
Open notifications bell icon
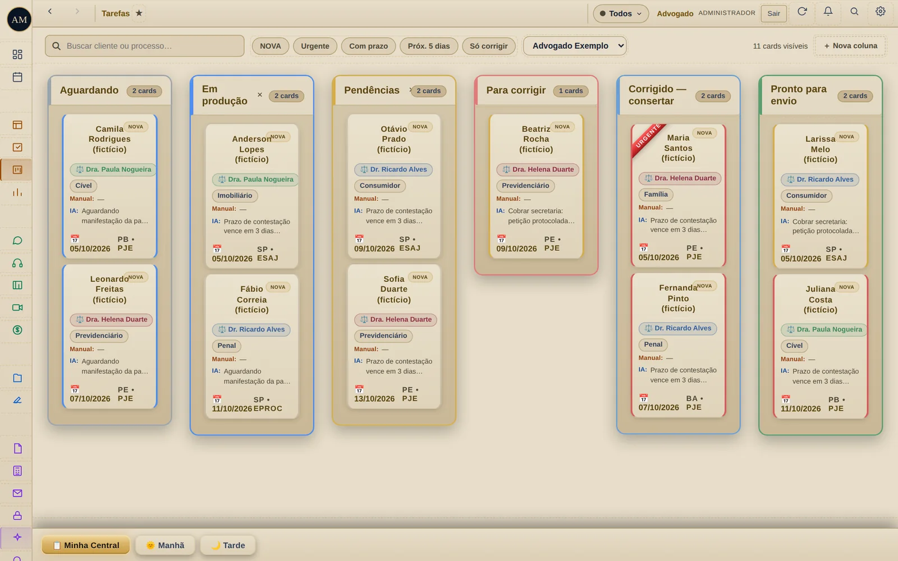click(828, 12)
